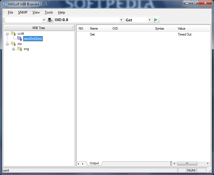Sort by the OID column header
214x175 pixels.
coord(132,29)
